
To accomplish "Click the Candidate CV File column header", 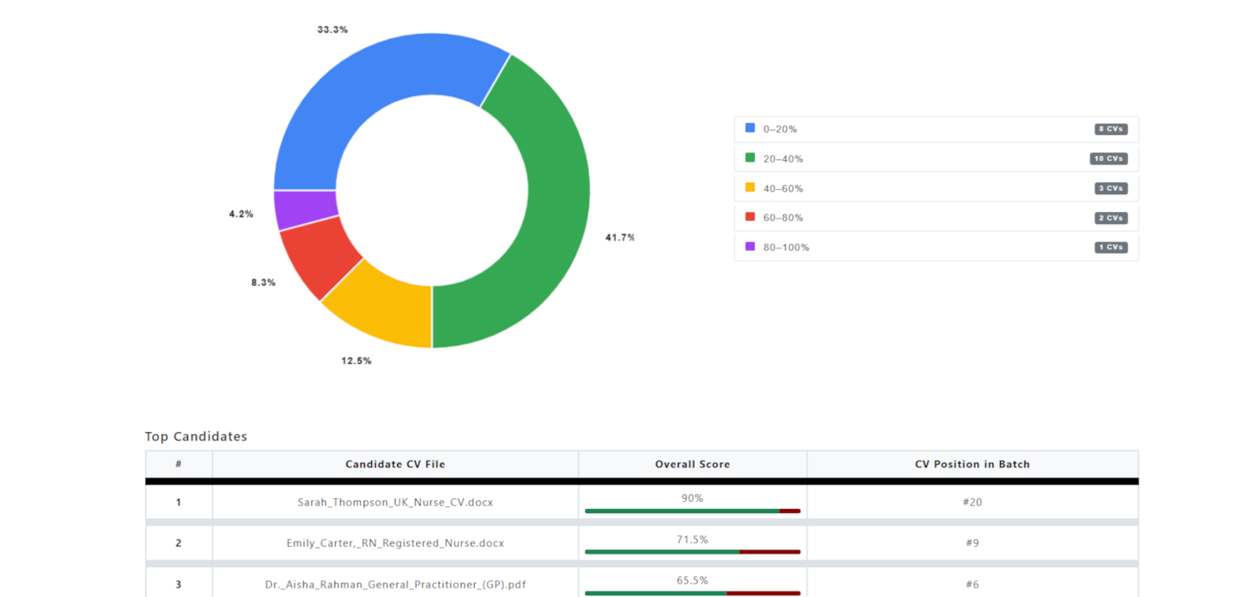I will click(395, 464).
